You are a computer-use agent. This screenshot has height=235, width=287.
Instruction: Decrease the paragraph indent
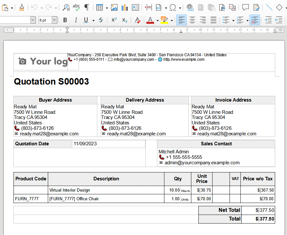point(279,20)
